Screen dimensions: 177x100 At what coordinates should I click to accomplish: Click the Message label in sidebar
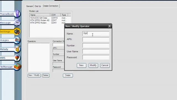tap(5, 23)
